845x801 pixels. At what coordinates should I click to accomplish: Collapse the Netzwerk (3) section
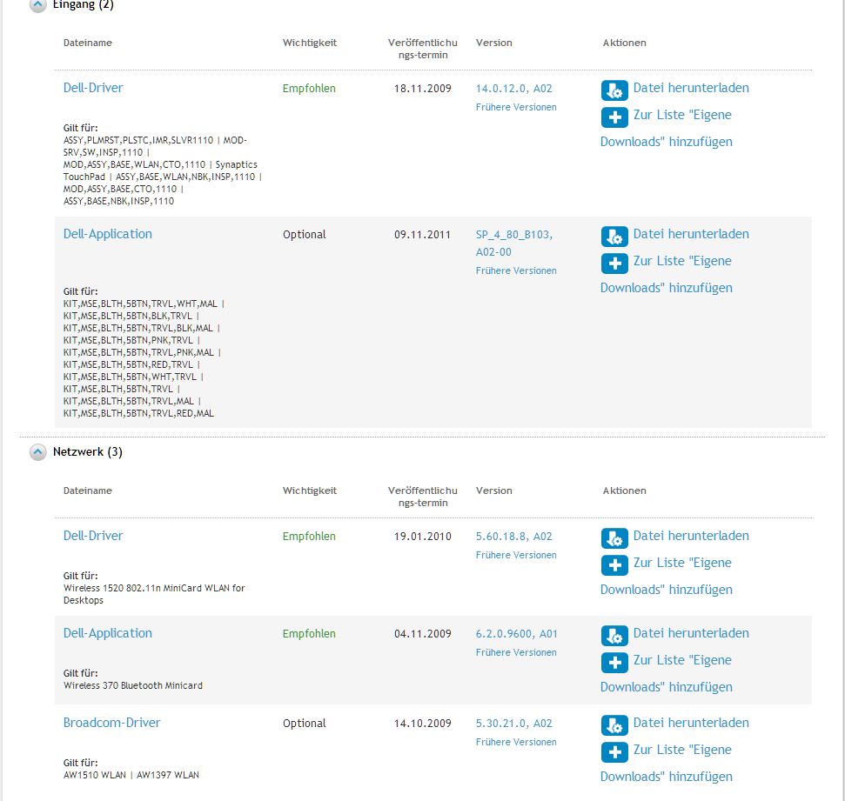pos(37,452)
